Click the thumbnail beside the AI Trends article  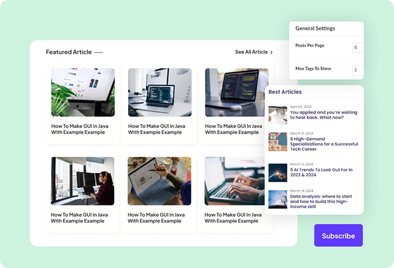click(x=278, y=173)
